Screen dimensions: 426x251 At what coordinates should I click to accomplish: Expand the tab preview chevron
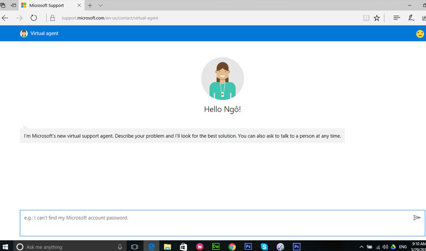(x=100, y=5)
